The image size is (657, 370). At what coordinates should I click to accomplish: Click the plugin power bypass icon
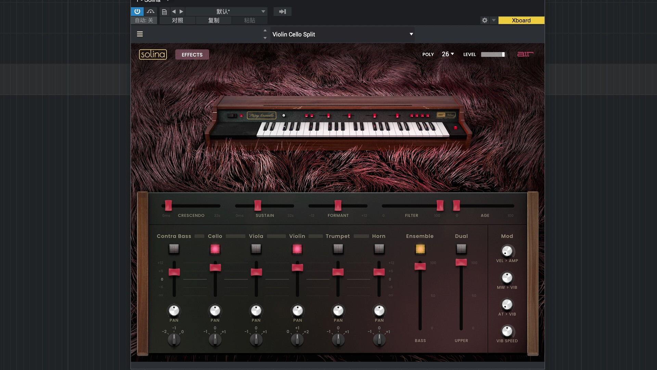point(137,11)
